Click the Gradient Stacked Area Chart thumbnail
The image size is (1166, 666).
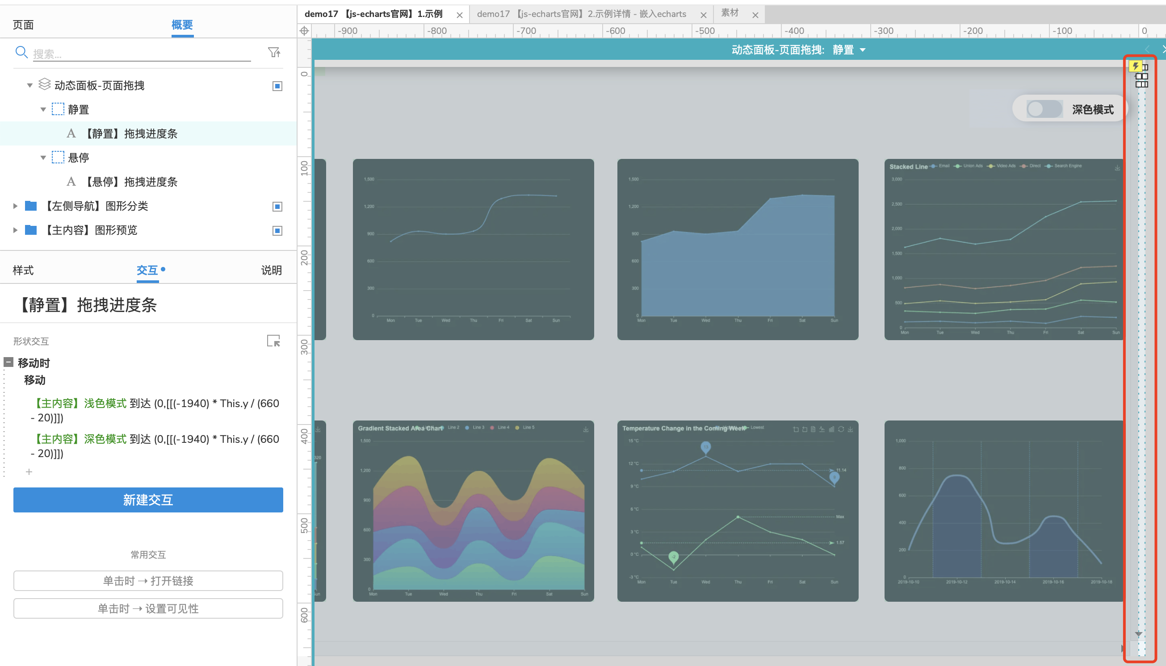pos(474,511)
